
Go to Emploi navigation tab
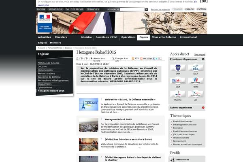(42, 43)
